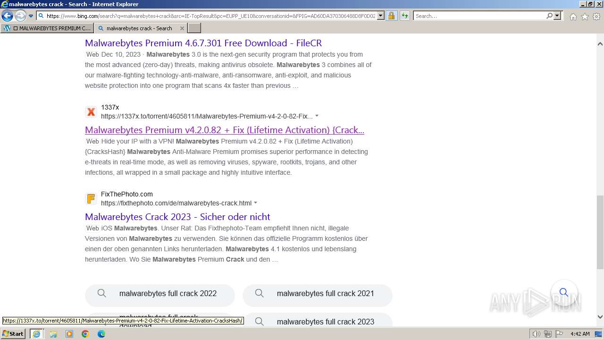Click the magnifier icon in Search box

[549, 16]
